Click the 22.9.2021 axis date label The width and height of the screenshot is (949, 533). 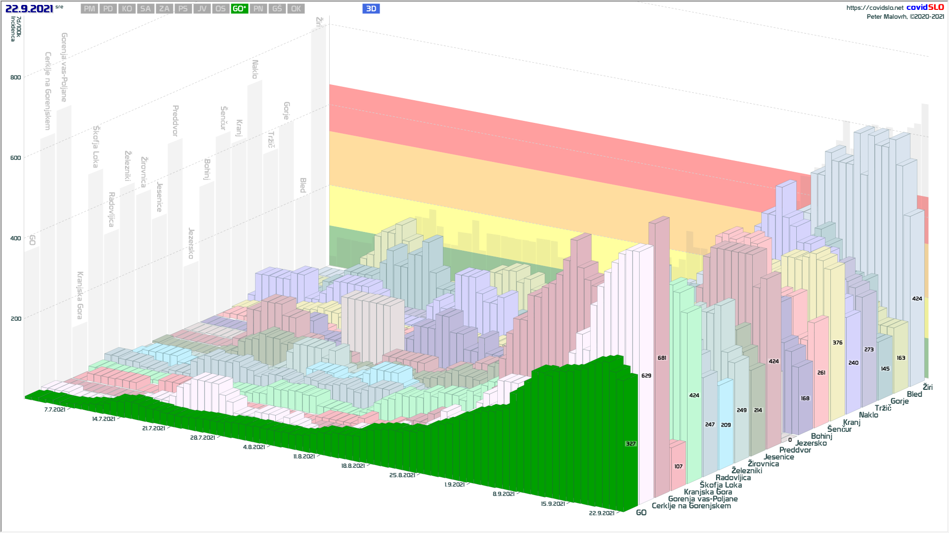[x=602, y=513]
